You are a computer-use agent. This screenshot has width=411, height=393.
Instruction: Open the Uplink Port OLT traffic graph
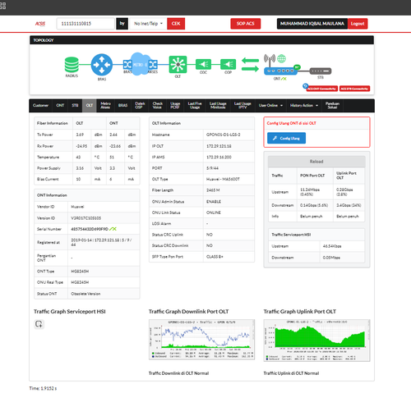tap(316, 340)
